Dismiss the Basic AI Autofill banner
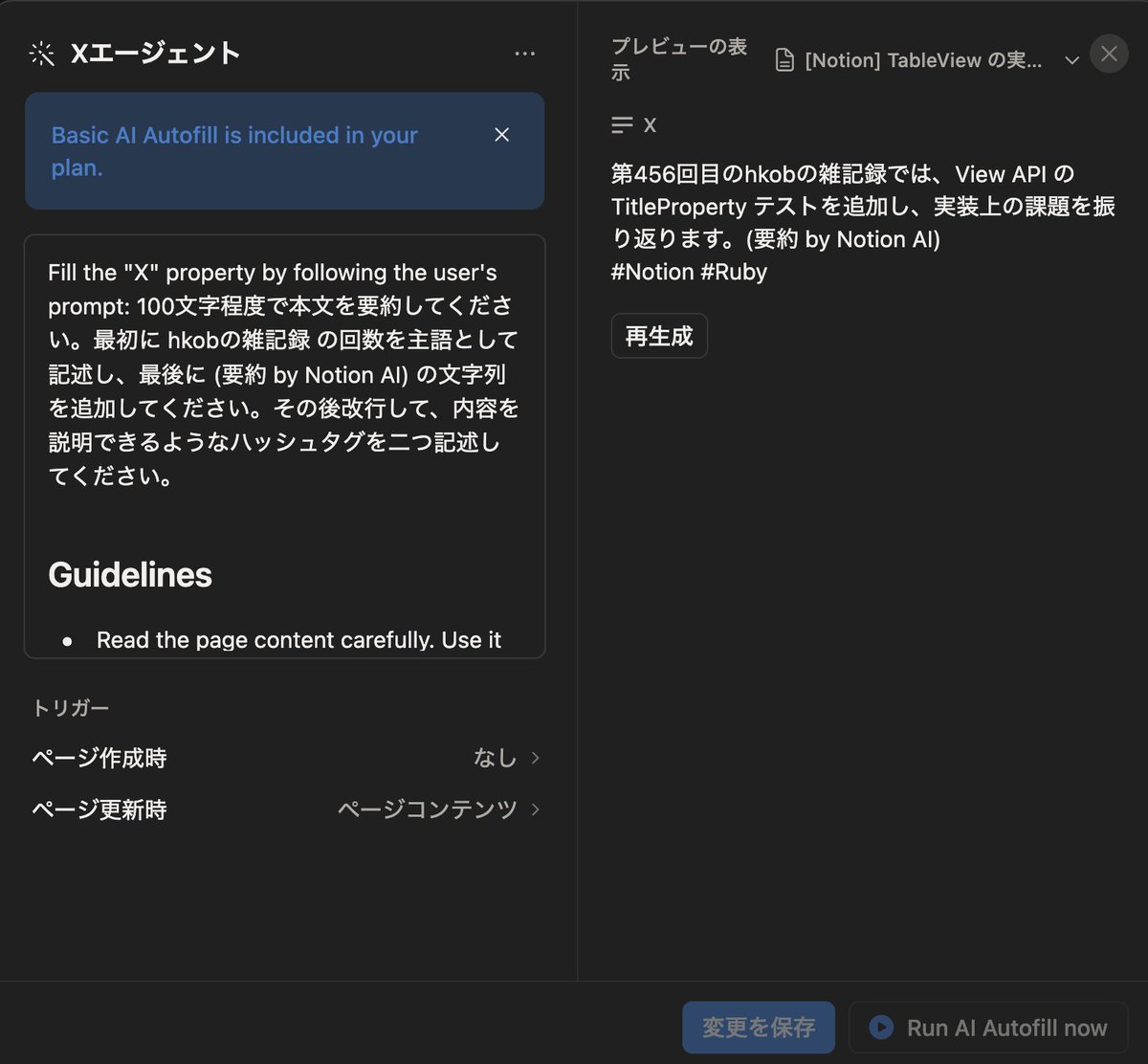 pos(501,135)
